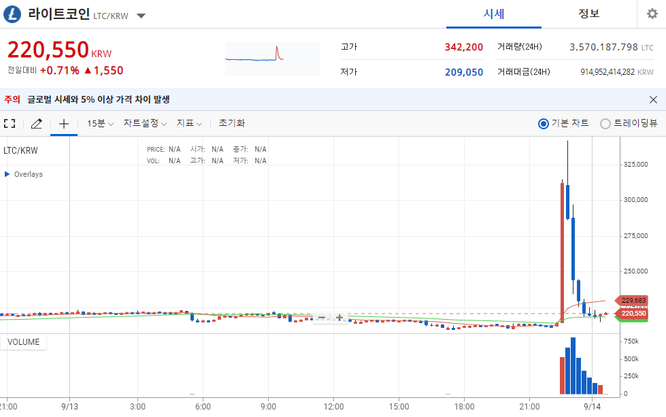Image resolution: width=666 pixels, height=417 pixels.
Task: Click the 229,683 price tag on axis
Action: click(x=633, y=300)
